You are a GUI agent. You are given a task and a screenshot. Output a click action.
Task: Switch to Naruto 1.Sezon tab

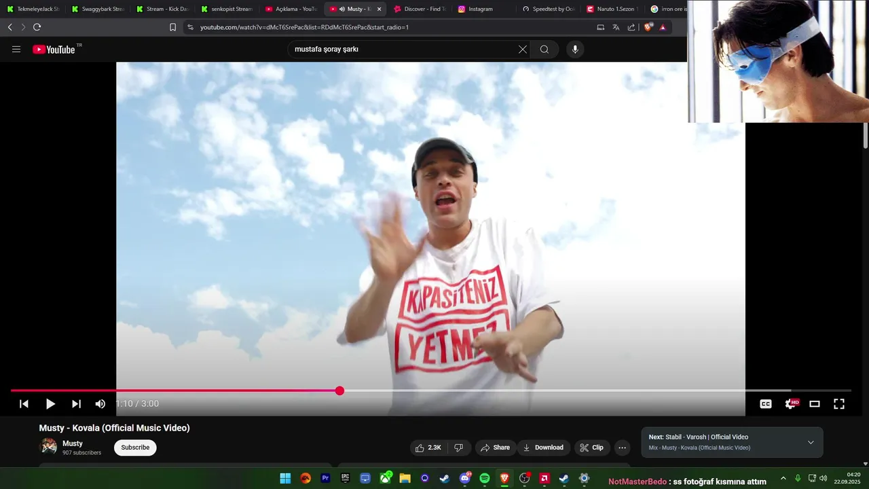612,9
